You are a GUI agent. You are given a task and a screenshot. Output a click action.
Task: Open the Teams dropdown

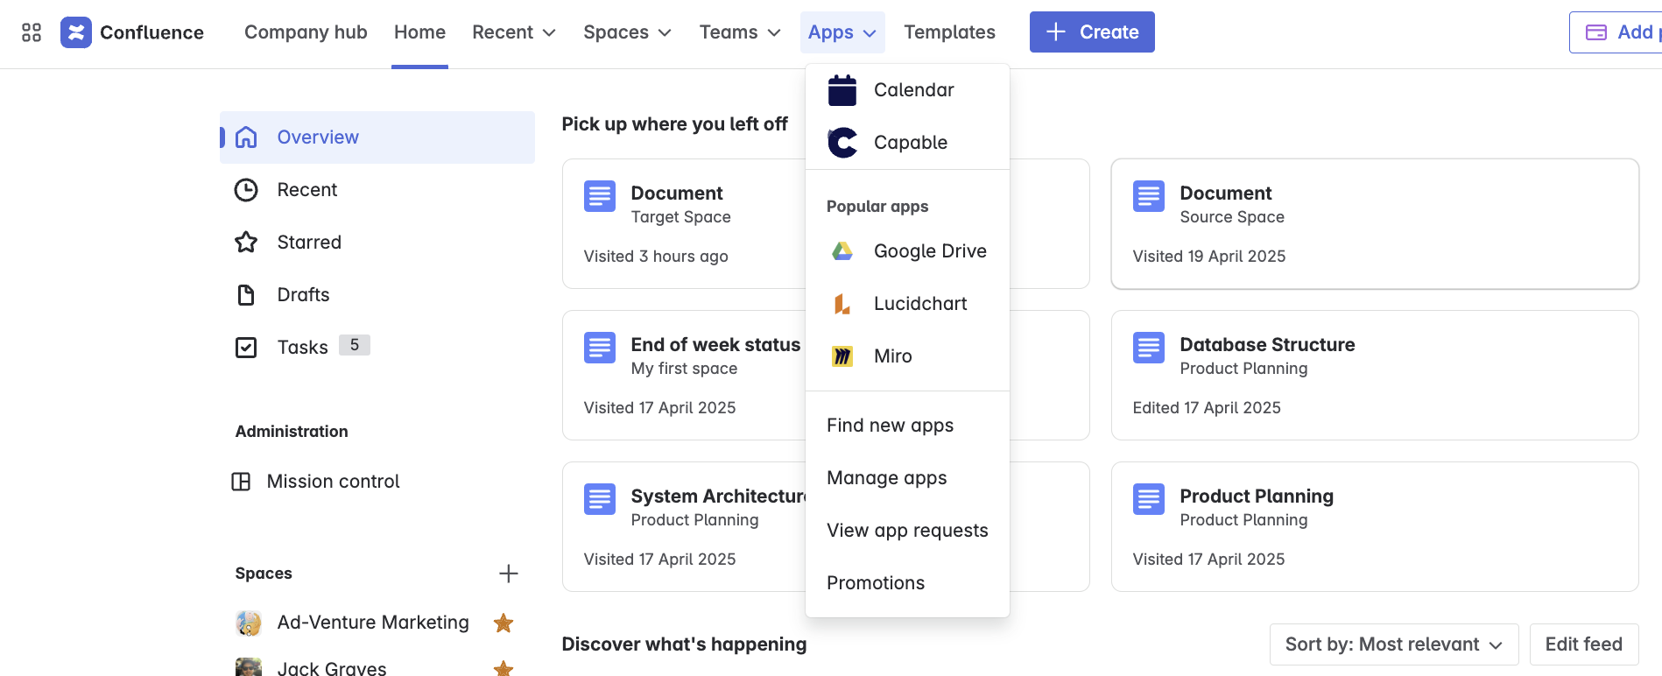pos(738,32)
